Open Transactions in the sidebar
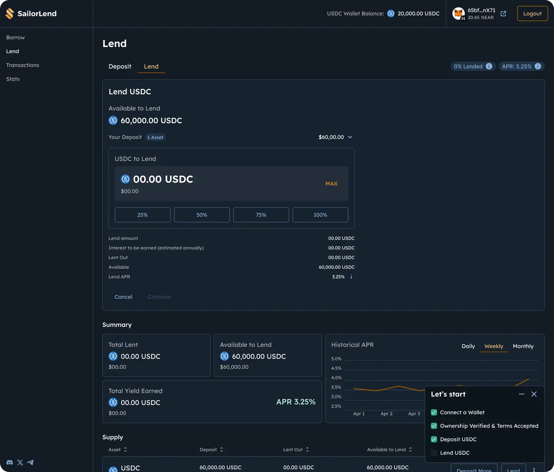The width and height of the screenshot is (554, 472). tap(23, 65)
